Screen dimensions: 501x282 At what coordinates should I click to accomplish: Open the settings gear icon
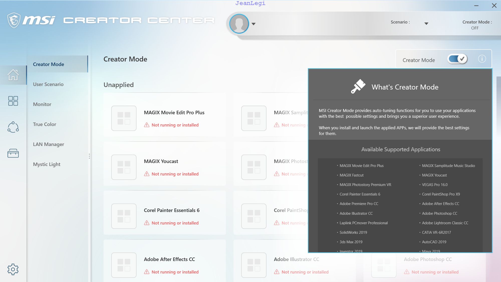point(13,269)
